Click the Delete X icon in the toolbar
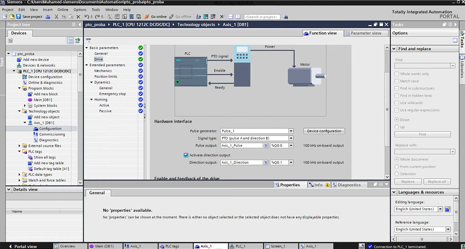The height and width of the screenshot is (249, 465). click(x=78, y=17)
